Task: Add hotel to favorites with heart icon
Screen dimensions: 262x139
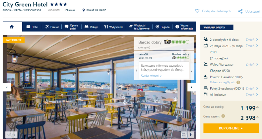Action: (x=197, y=11)
